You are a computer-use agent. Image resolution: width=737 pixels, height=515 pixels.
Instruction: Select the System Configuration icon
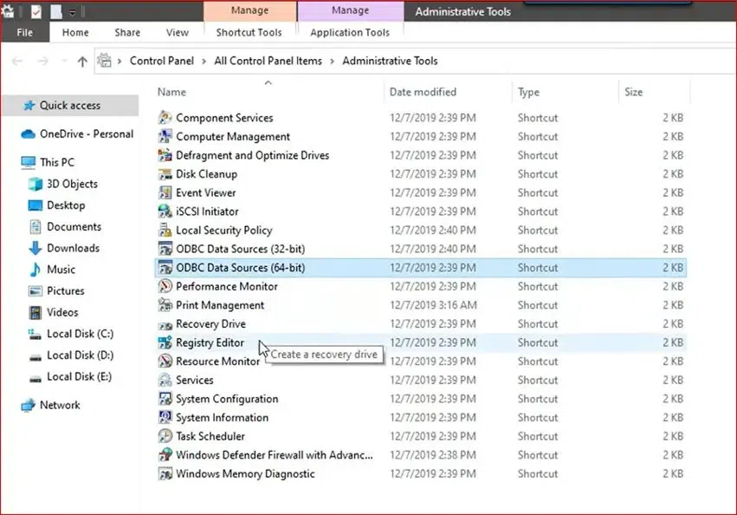click(165, 399)
